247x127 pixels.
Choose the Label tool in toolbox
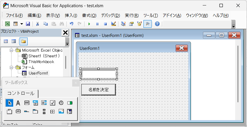click(x=18, y=103)
